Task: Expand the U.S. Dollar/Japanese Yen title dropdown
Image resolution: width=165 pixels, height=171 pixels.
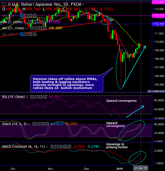Action: pyautogui.click(x=83, y=4)
